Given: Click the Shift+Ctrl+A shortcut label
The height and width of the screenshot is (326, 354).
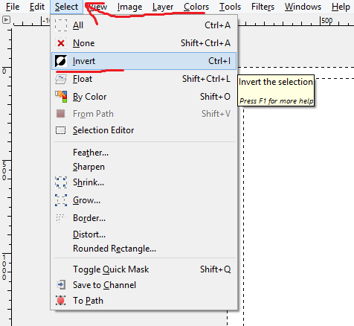Looking at the screenshot, I should pyautogui.click(x=205, y=43).
